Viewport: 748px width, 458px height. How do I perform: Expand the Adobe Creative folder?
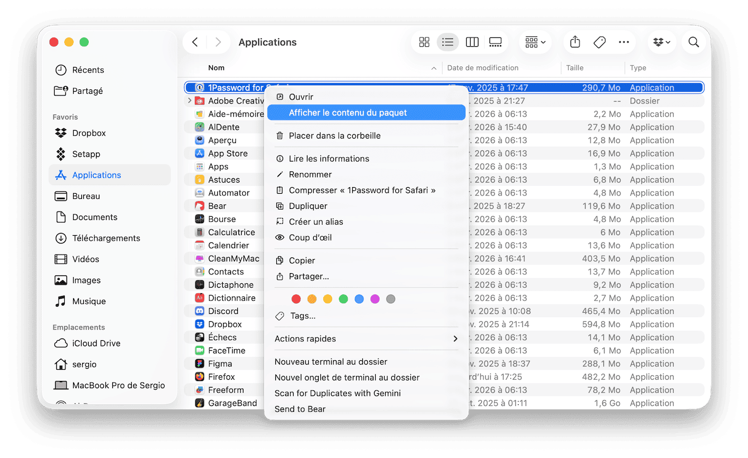190,101
